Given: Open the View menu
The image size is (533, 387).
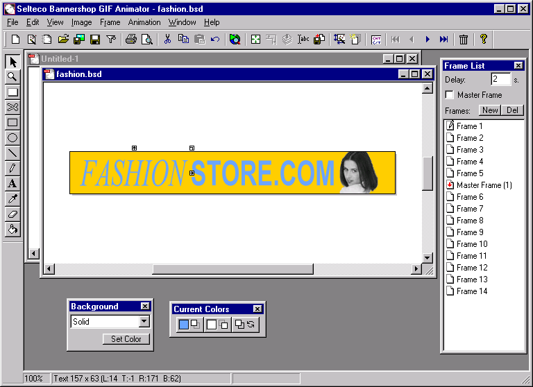Looking at the screenshot, I should click(55, 22).
